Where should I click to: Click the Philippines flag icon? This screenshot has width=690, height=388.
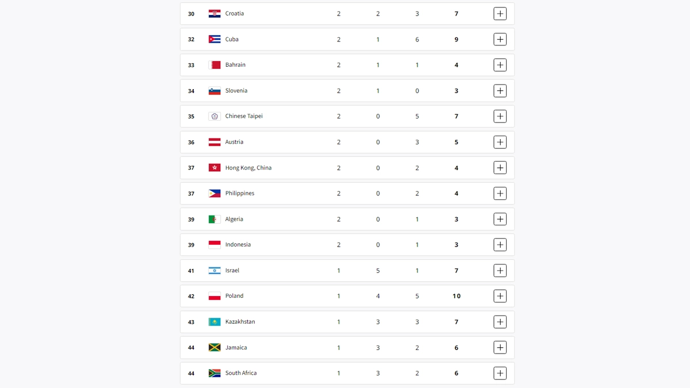click(x=214, y=194)
